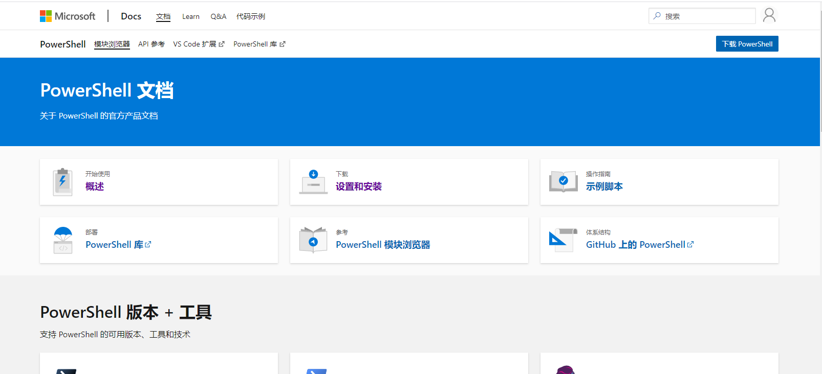822x374 pixels.
Task: Click external link icon next to VS Code 扩展
Action: [x=222, y=44]
